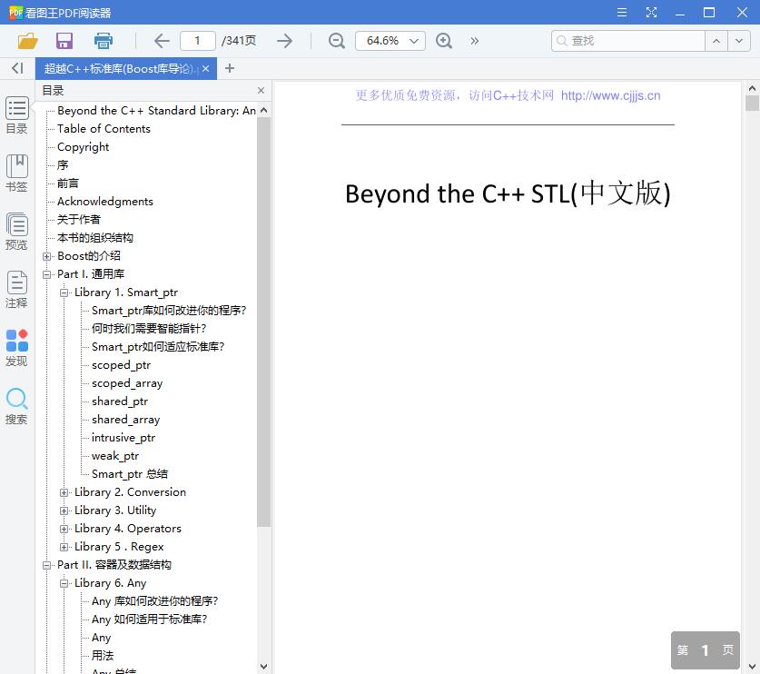The image size is (760, 674).
Task: Select Table of Contents entry
Action: point(104,128)
